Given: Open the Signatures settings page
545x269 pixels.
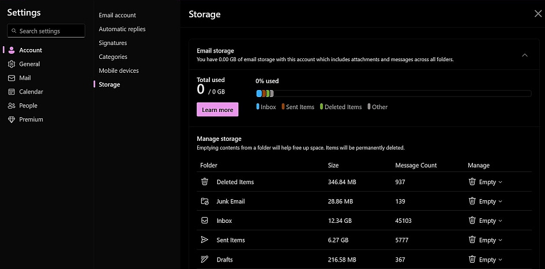Looking at the screenshot, I should [x=113, y=43].
